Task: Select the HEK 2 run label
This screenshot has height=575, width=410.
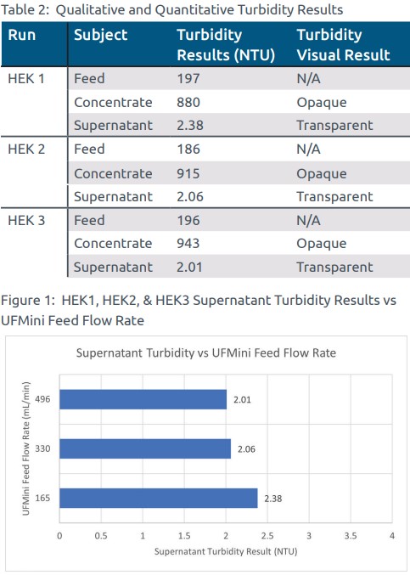Action: click(x=26, y=149)
